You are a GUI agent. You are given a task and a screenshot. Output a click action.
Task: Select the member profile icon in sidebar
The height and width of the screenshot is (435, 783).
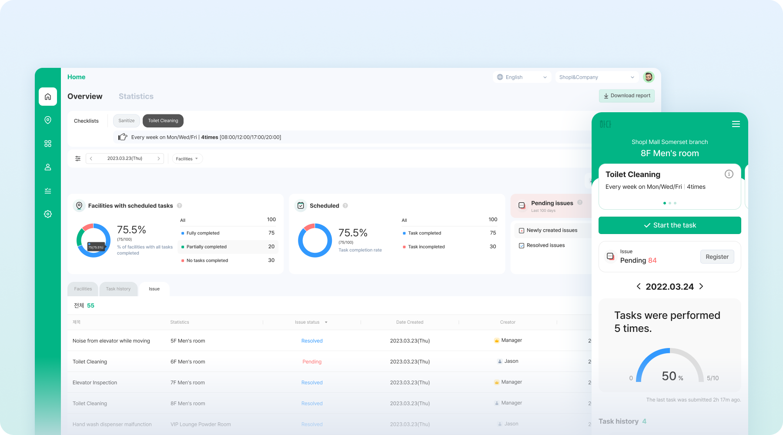(x=47, y=167)
